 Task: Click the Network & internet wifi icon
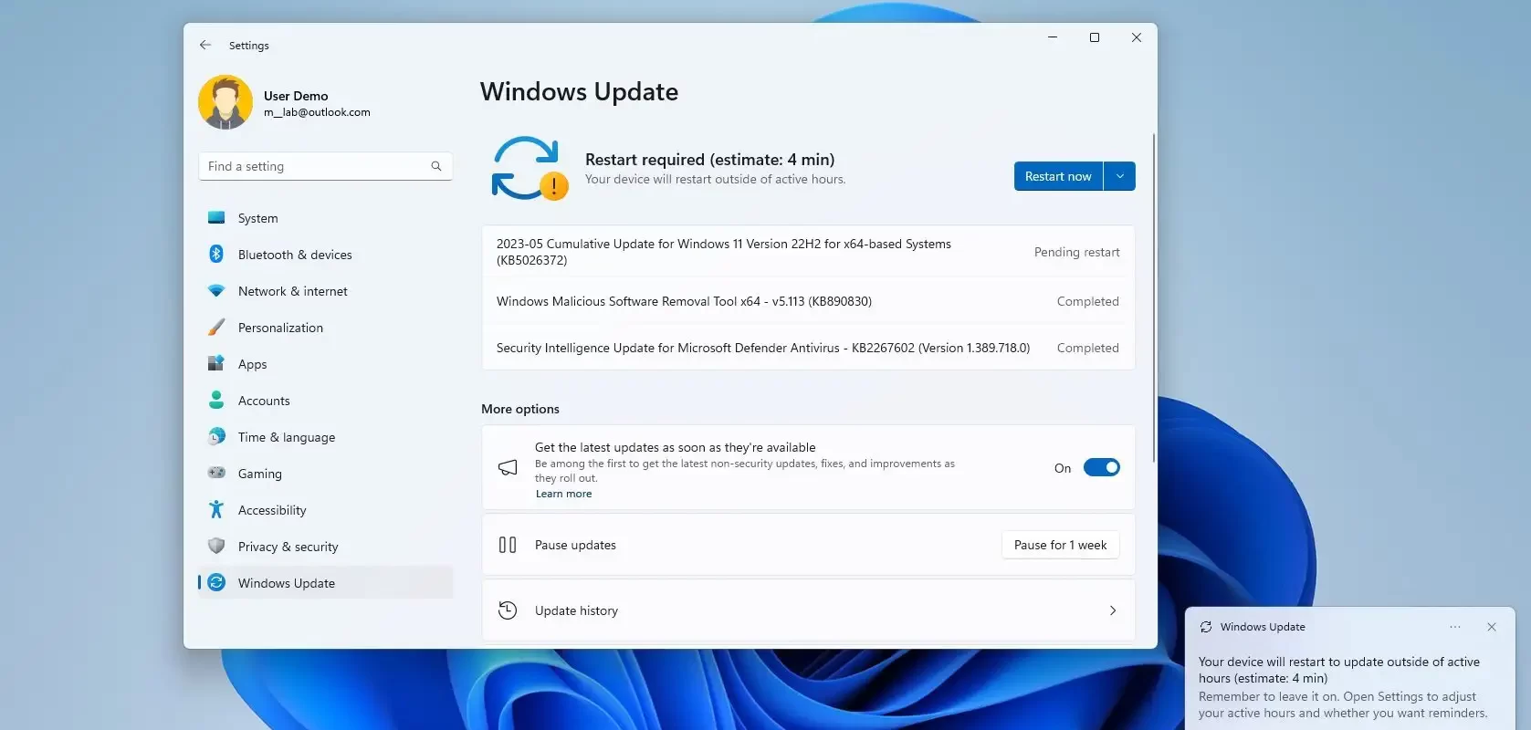tap(216, 291)
